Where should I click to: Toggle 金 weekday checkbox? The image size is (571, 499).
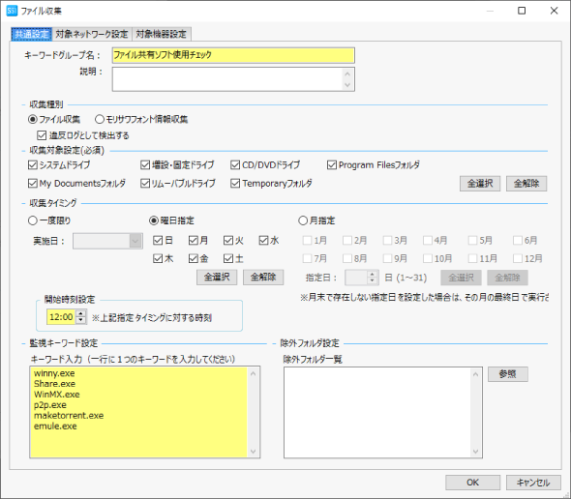(193, 259)
